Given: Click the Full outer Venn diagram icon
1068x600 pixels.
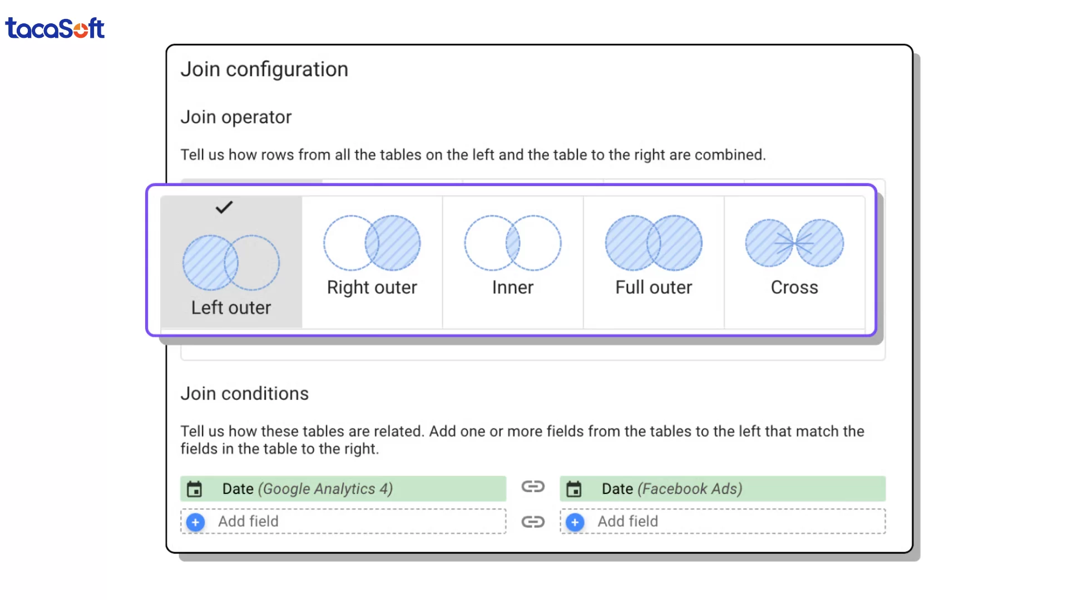Looking at the screenshot, I should (654, 243).
